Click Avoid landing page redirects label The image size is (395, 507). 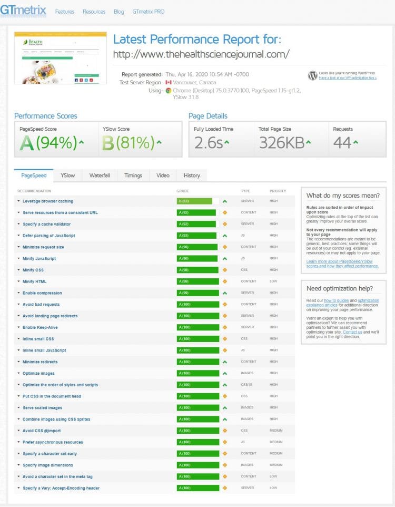click(50, 316)
